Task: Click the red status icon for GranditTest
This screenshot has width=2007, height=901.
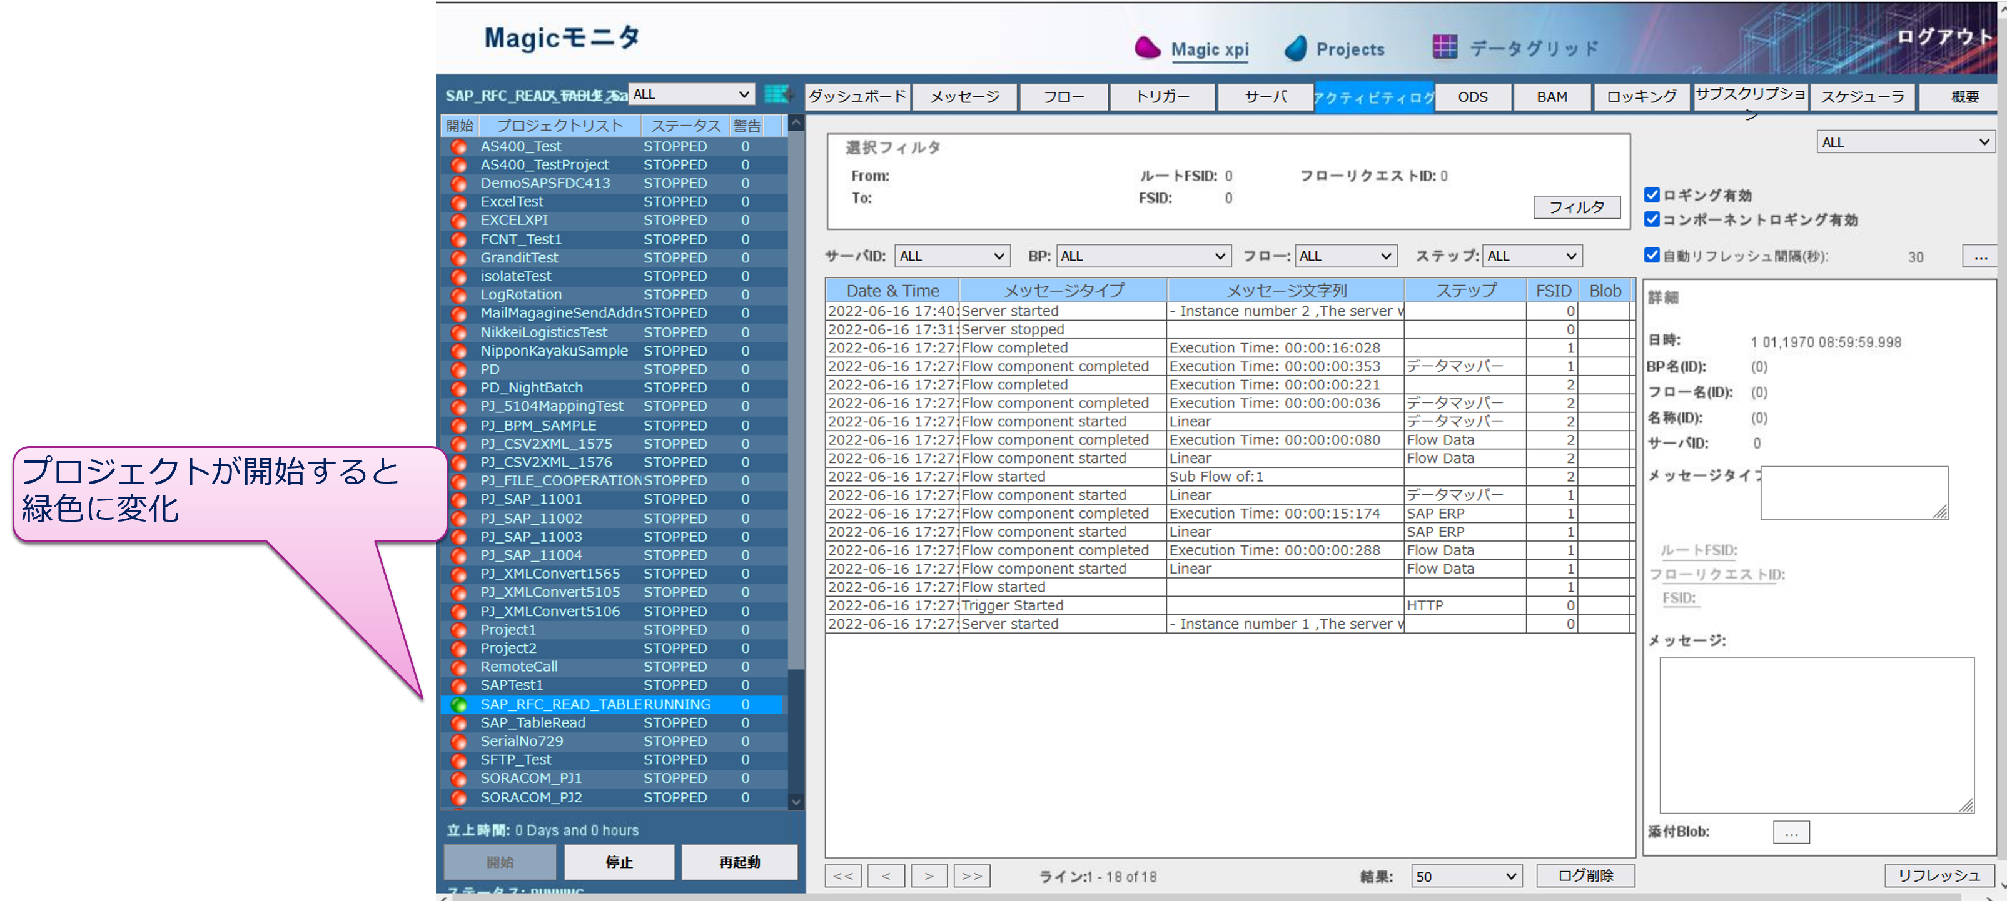Action: point(459,258)
